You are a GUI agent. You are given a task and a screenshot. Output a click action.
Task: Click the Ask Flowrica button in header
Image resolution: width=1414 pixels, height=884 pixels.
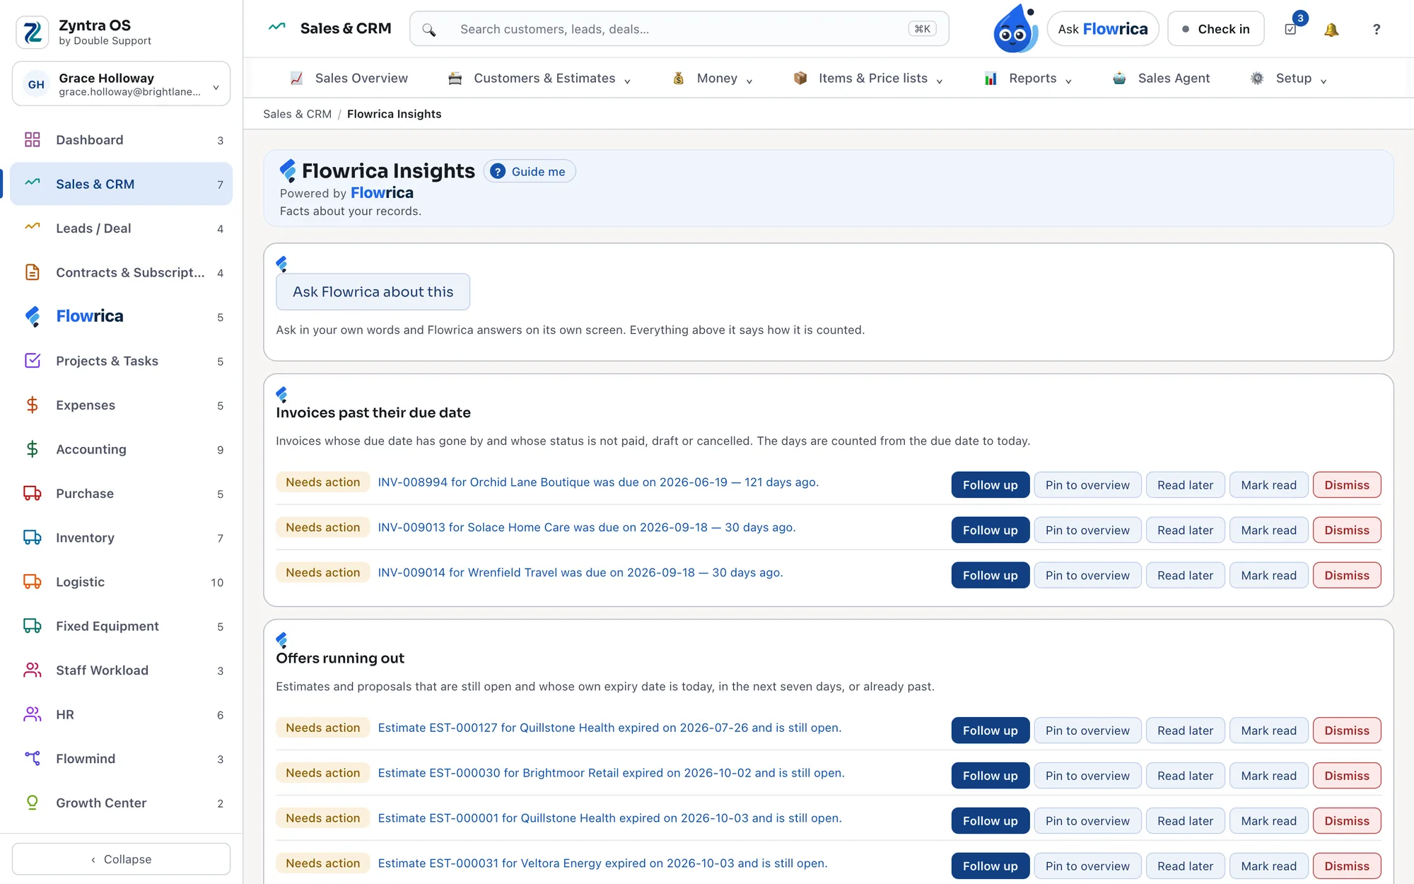pyautogui.click(x=1103, y=29)
